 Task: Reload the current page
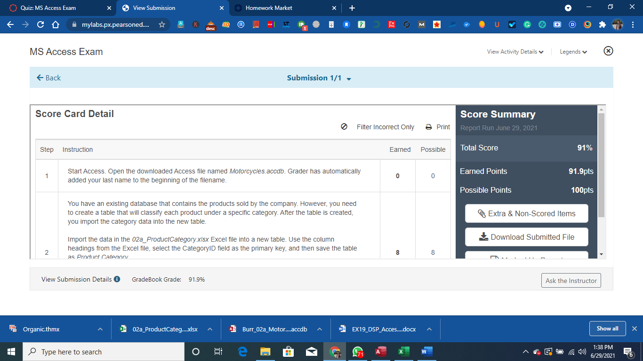[x=40, y=24]
